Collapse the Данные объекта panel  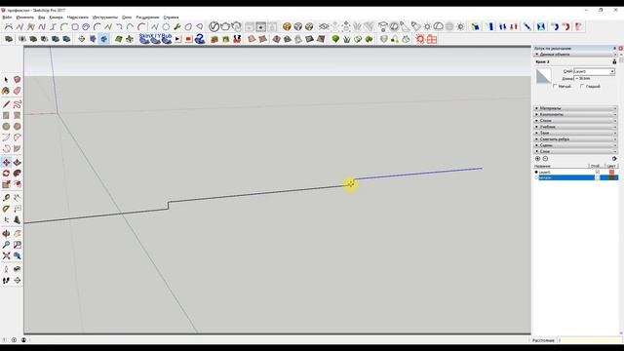(575, 55)
